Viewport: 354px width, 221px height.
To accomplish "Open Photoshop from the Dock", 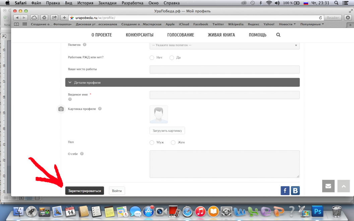I will [x=317, y=212].
